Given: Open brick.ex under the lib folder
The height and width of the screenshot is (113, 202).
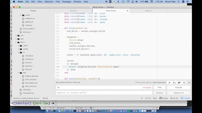Looking at the screenshot, I should click(28, 63).
